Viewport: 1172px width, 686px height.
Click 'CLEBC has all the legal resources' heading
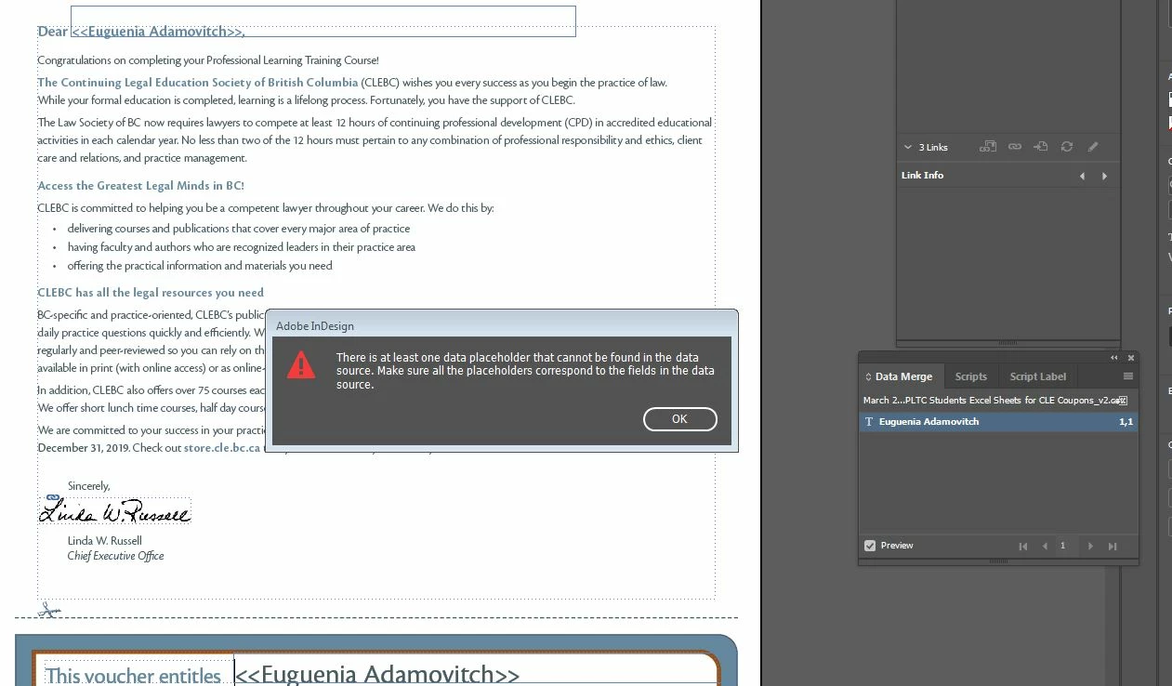pyautogui.click(x=151, y=292)
